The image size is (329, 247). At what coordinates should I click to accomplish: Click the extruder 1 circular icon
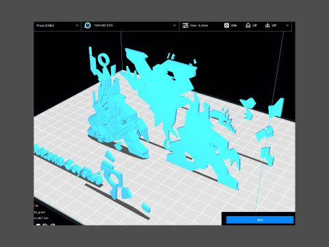[x=88, y=25]
